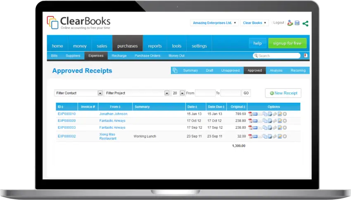This screenshot has width=351, height=200.
Task: Copy receipt EXP000010 with duplicate icon
Action: (265, 114)
